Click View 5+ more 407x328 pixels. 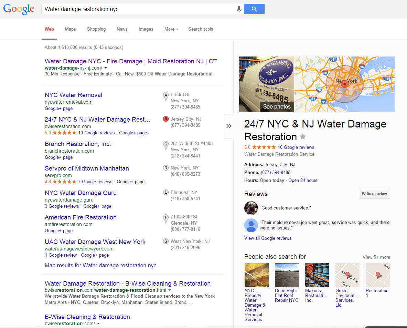point(376,257)
